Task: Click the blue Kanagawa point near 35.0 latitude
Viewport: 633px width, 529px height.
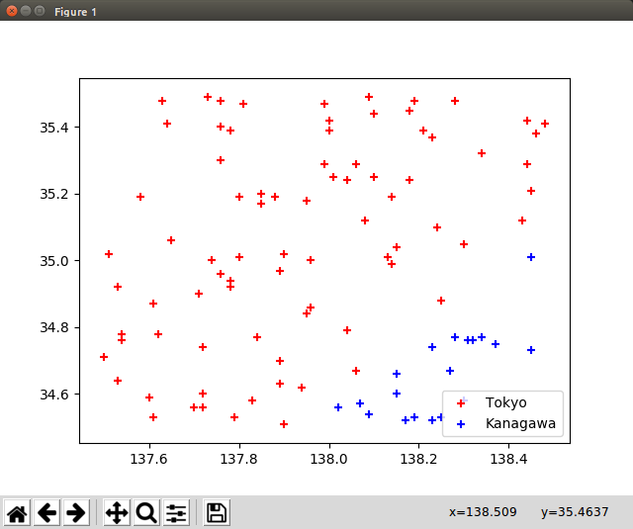Action: click(x=531, y=257)
